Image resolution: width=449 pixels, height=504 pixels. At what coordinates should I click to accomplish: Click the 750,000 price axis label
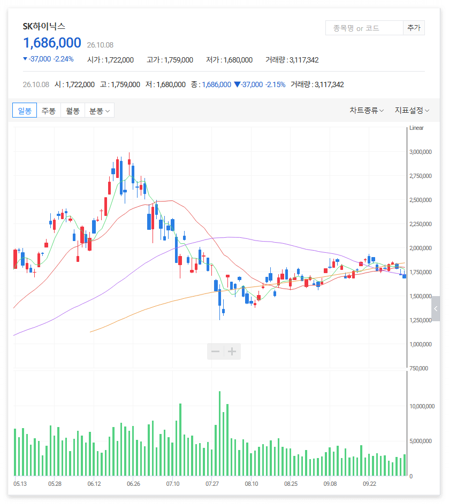(x=418, y=368)
